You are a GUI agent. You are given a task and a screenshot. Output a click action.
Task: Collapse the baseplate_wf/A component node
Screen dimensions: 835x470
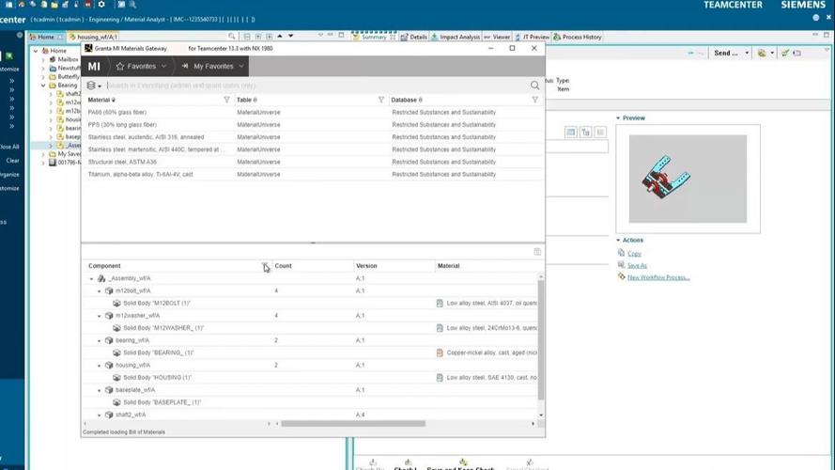tap(99, 390)
